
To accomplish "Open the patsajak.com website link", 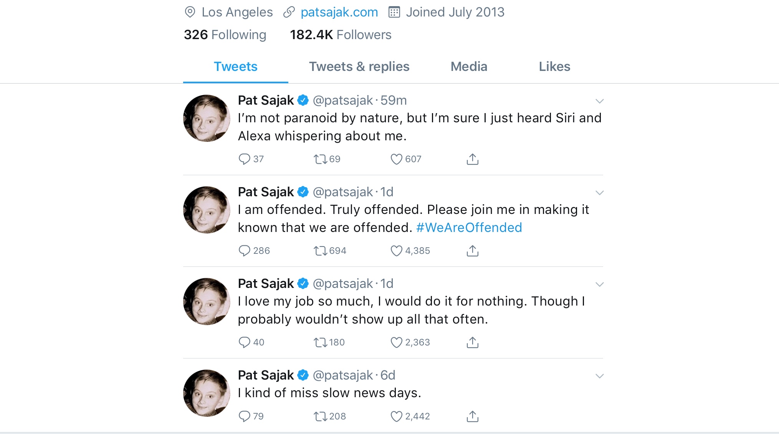I will (339, 12).
